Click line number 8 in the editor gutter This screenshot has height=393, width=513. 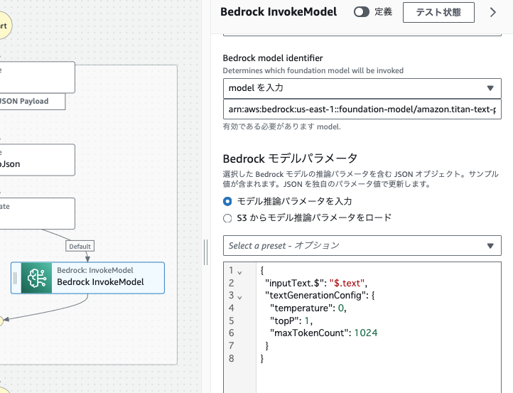[x=232, y=358]
